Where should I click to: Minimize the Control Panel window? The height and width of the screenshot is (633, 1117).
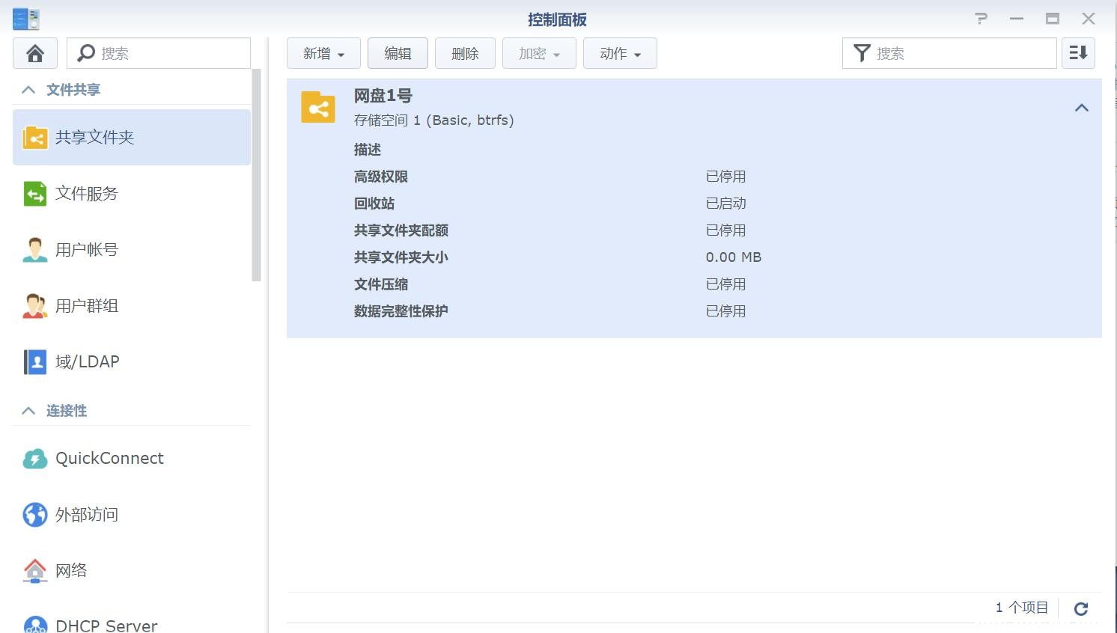point(1016,19)
